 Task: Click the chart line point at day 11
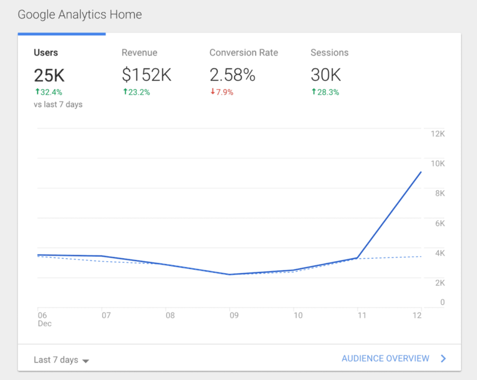tap(357, 258)
